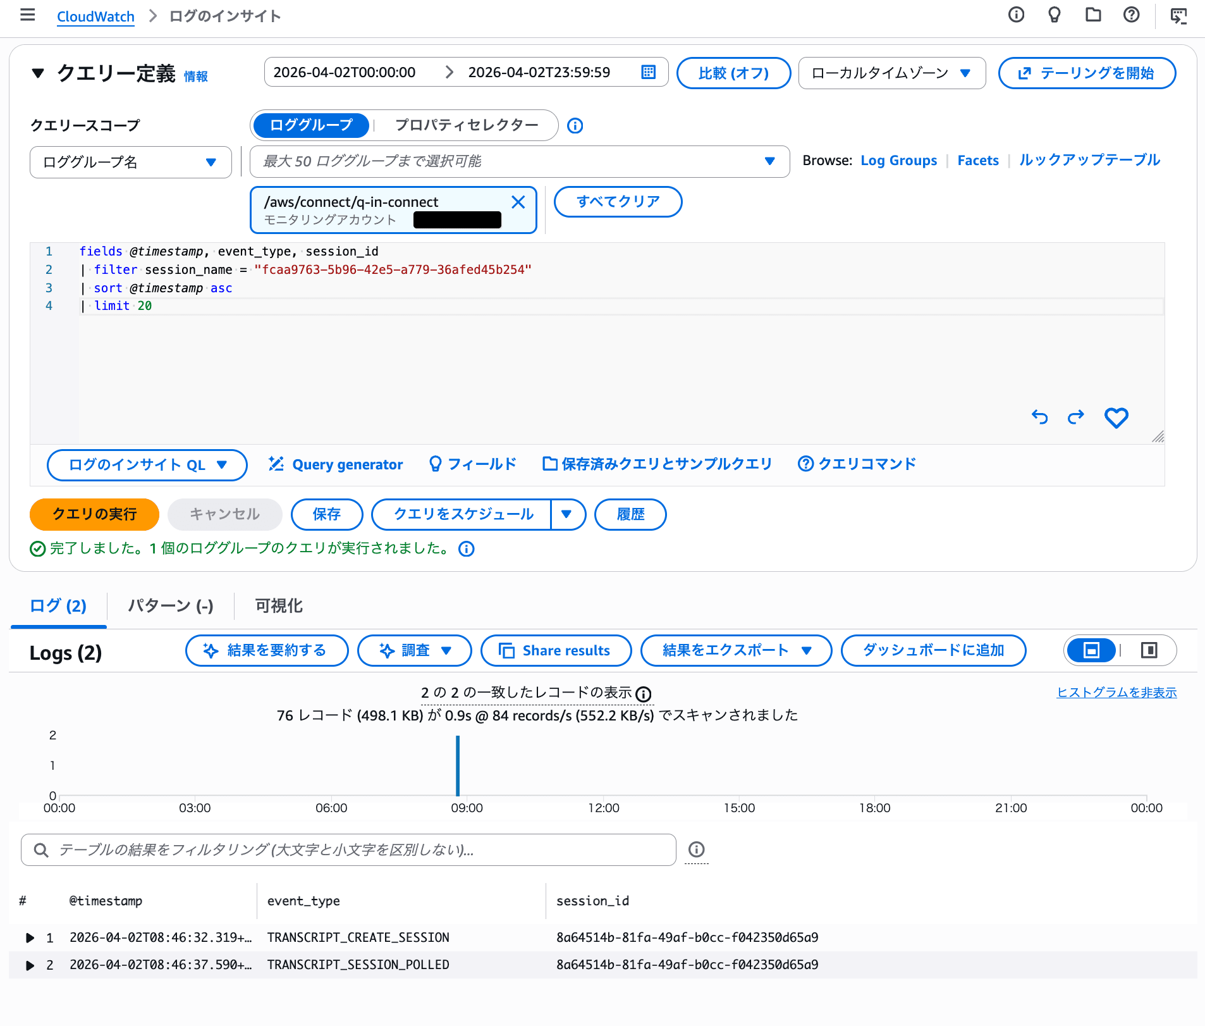Click the undo arrow in query editor

pyautogui.click(x=1039, y=417)
